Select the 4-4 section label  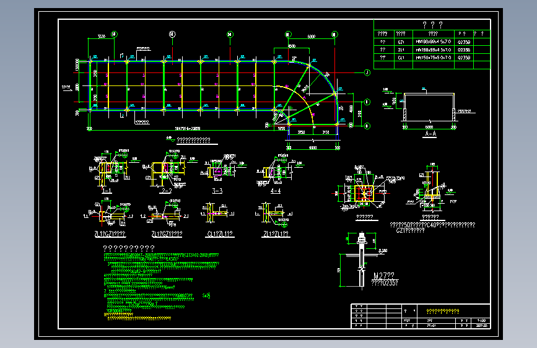click(x=276, y=191)
